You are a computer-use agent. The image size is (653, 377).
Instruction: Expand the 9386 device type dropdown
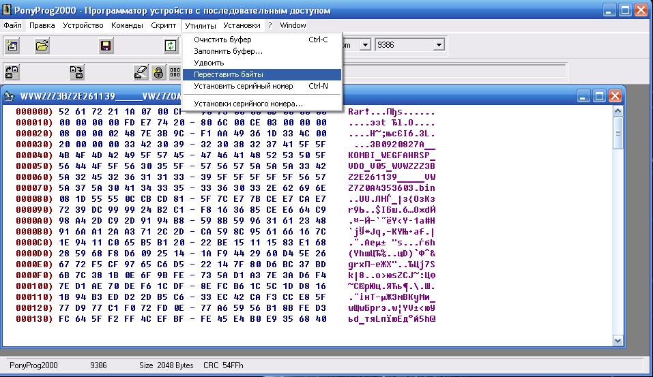pyautogui.click(x=439, y=45)
